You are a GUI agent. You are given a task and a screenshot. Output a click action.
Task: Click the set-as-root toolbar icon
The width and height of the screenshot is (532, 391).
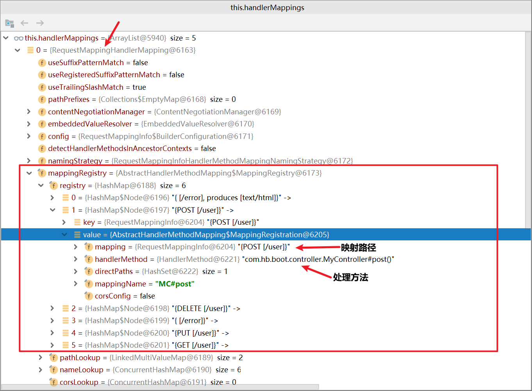point(9,23)
